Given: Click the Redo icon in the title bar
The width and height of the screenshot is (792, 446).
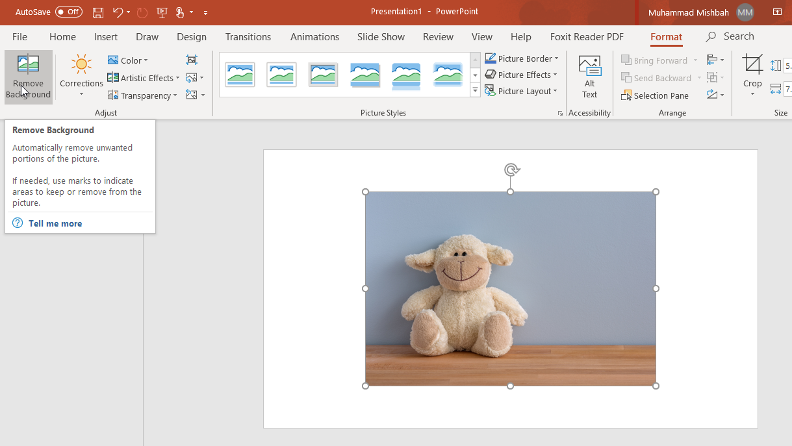Looking at the screenshot, I should 142,12.
